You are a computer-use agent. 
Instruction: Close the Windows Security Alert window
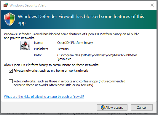pyautogui.click(x=152, y=5)
